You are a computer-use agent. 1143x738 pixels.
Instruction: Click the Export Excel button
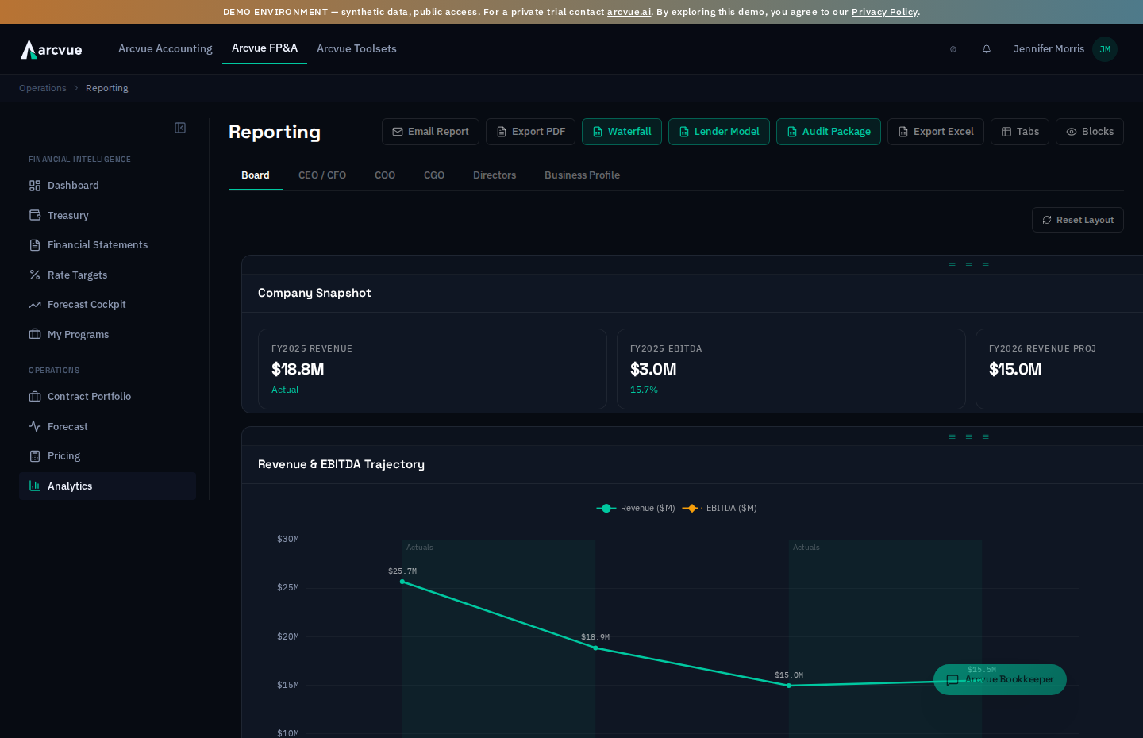click(x=936, y=132)
